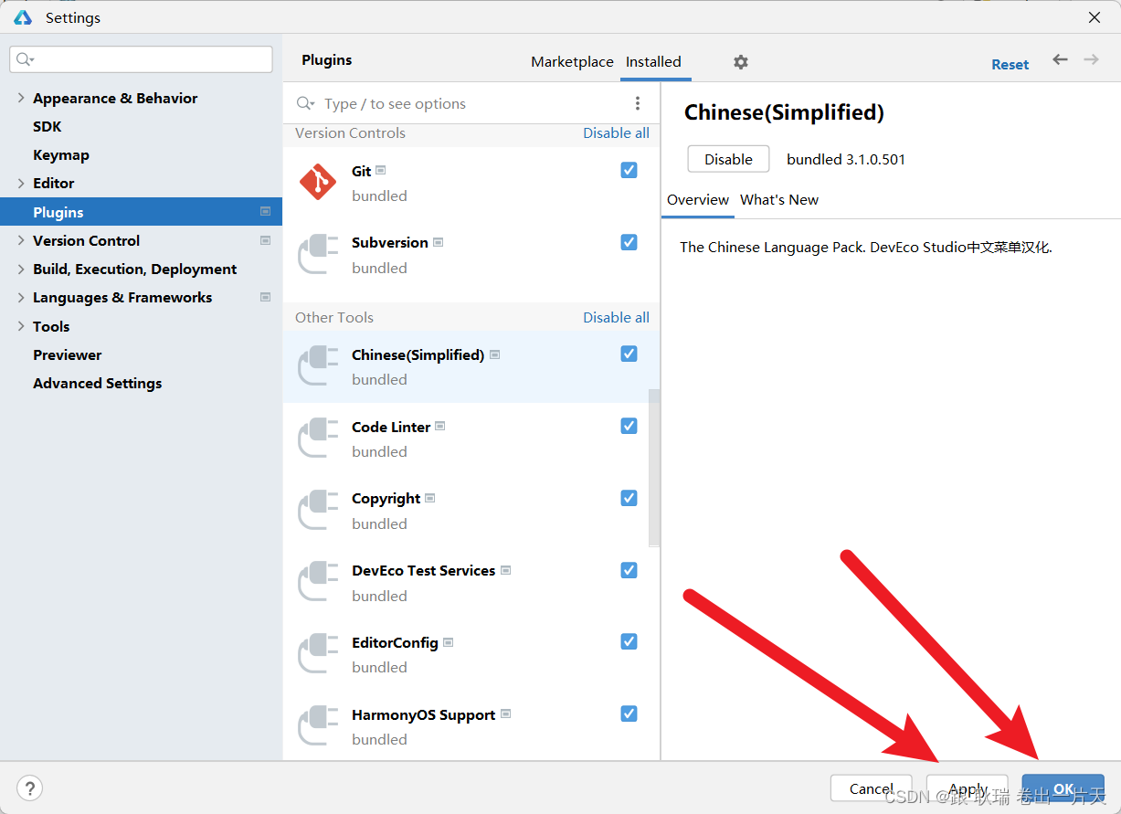Toggle the Chinese(Simplified) plugin checkbox
The height and width of the screenshot is (814, 1121).
629,354
